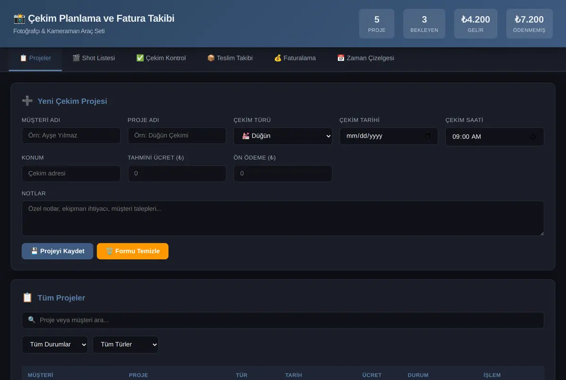The height and width of the screenshot is (380, 566).
Task: Open the Zaman Çizelgesi tab
Action: tap(366, 58)
